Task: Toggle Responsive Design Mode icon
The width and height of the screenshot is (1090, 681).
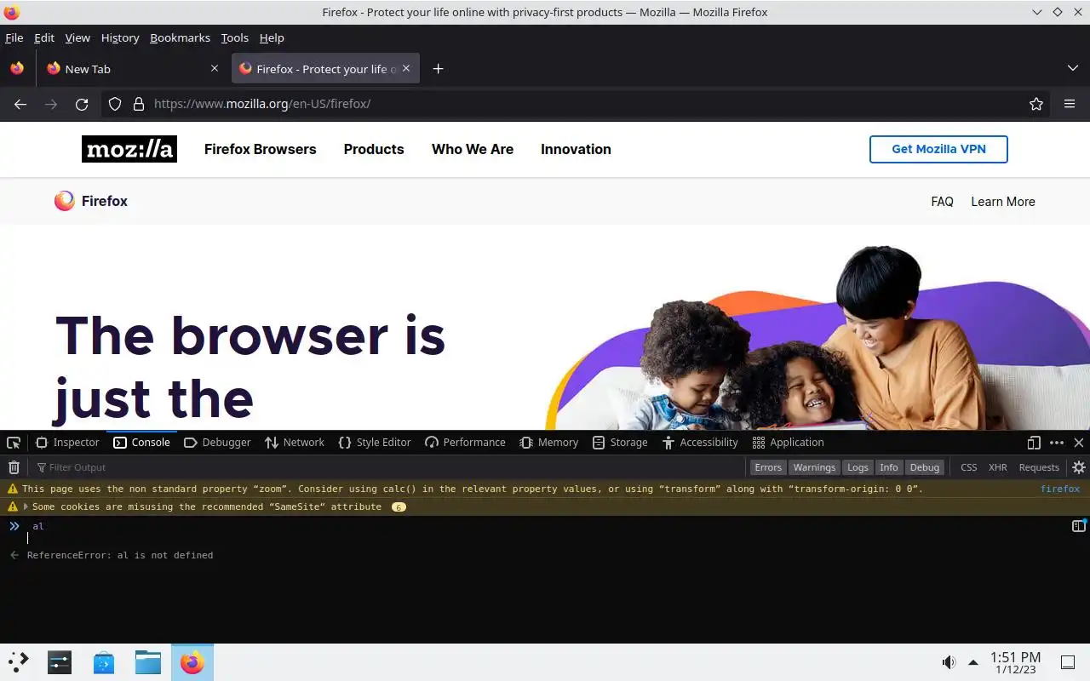Action: 1034,443
